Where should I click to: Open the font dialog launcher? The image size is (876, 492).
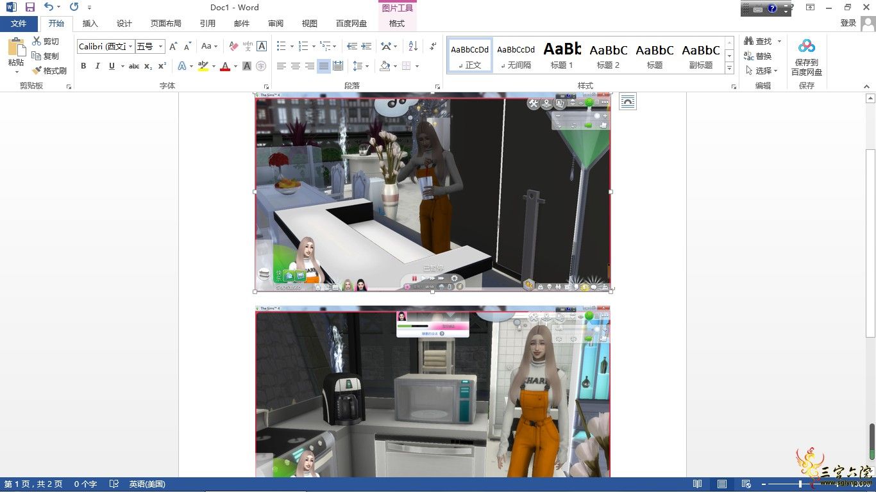tap(266, 86)
